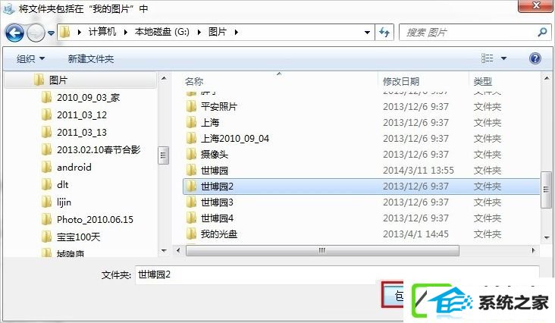The height and width of the screenshot is (323, 555).
Task: Click the 本地磁盘 (G:) breadcrumb
Action: tap(161, 32)
